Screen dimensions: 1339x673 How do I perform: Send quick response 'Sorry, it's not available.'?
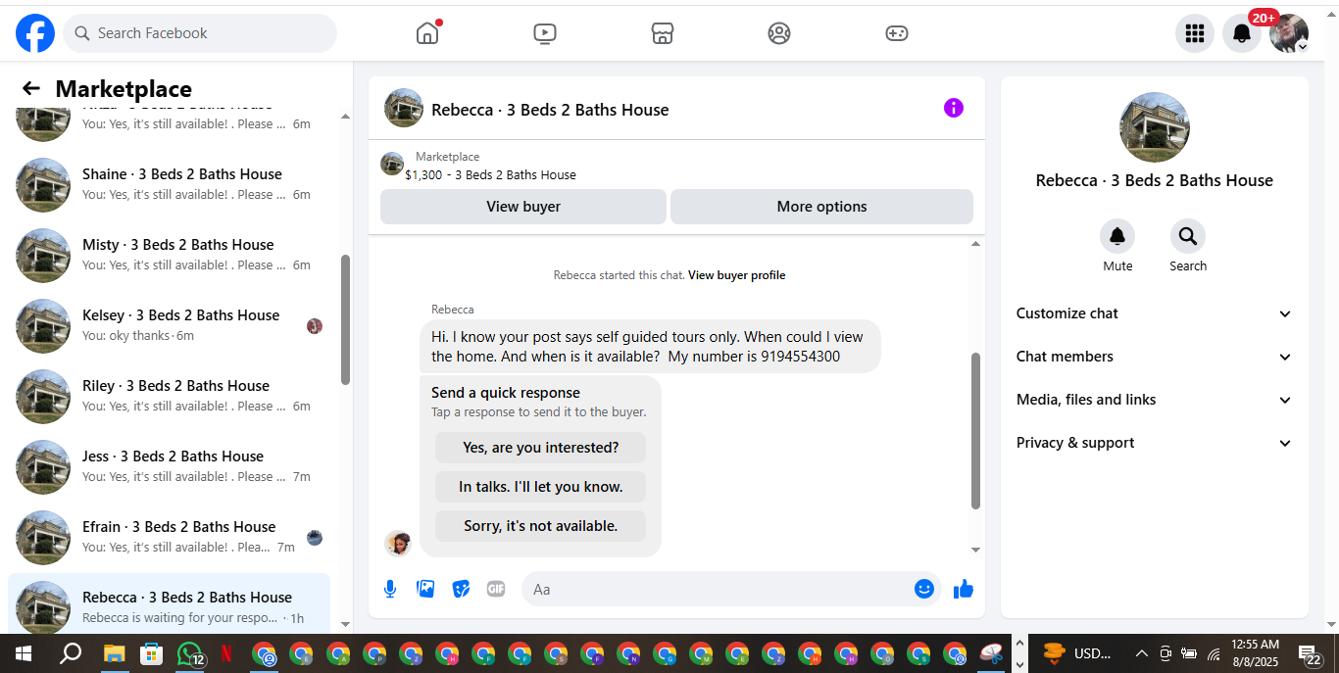(x=540, y=526)
